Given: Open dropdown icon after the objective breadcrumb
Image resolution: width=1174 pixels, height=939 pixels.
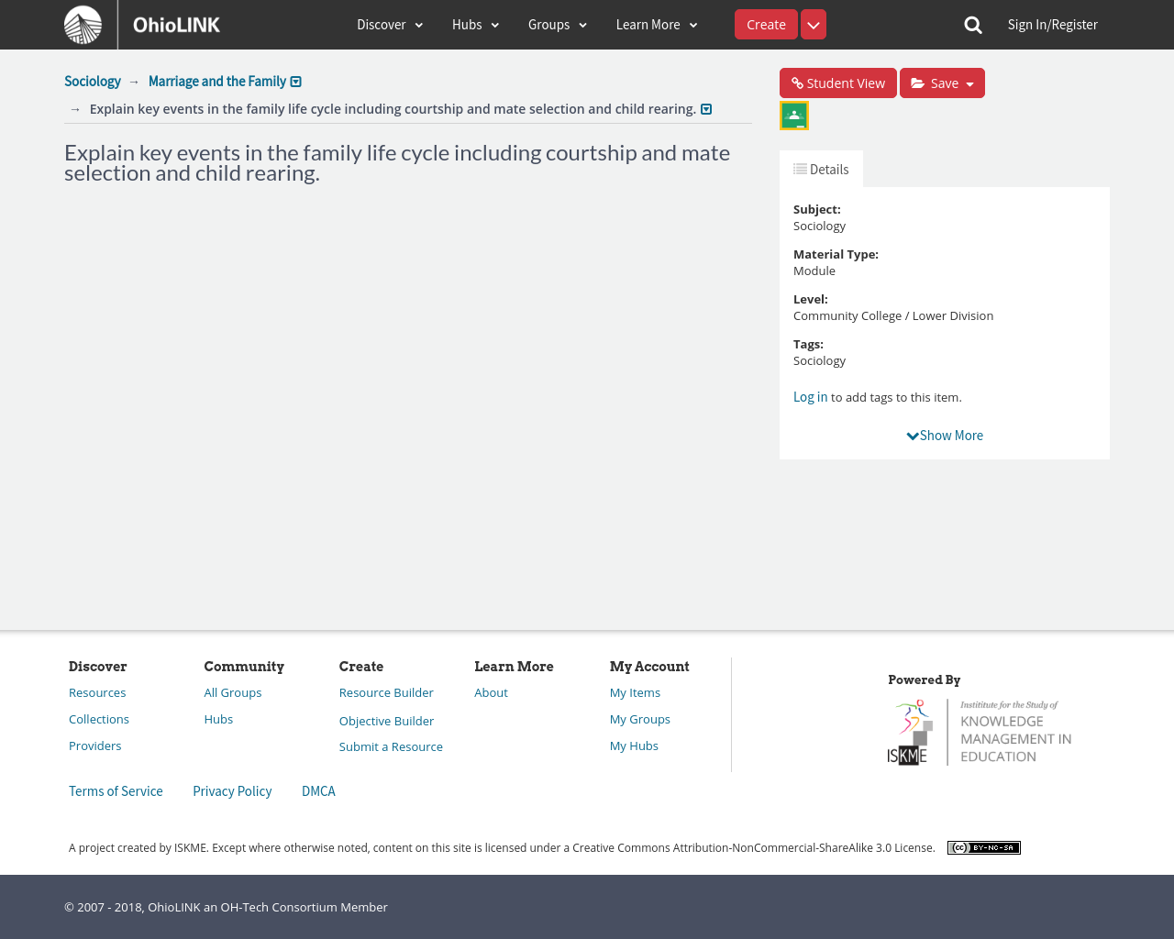Looking at the screenshot, I should pos(706,110).
